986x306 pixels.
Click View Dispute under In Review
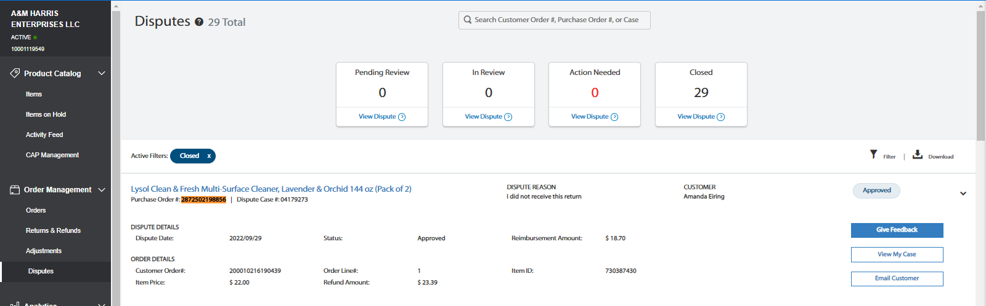tap(484, 117)
